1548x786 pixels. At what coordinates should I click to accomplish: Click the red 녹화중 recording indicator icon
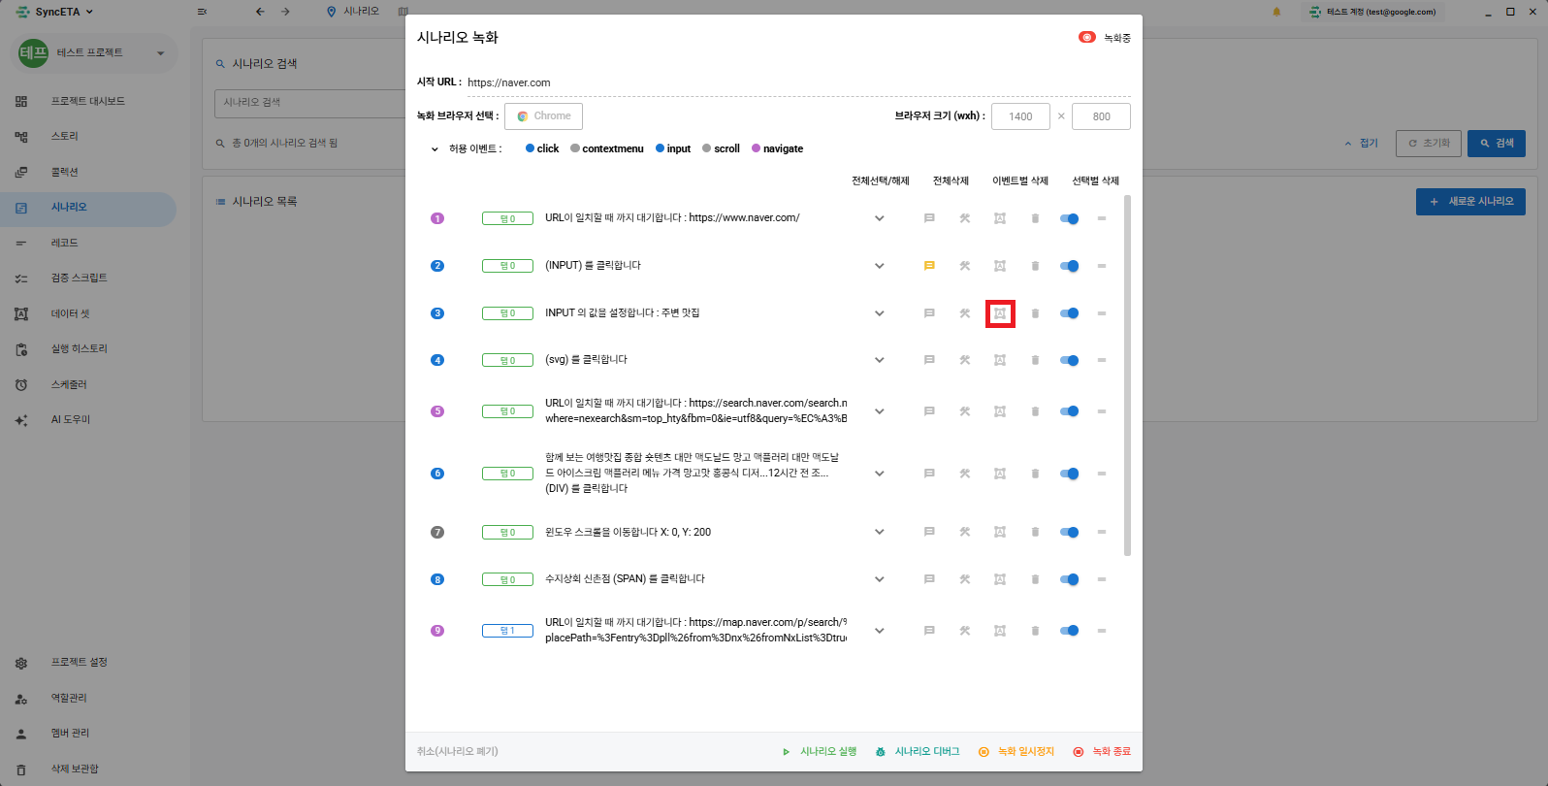pyautogui.click(x=1087, y=37)
